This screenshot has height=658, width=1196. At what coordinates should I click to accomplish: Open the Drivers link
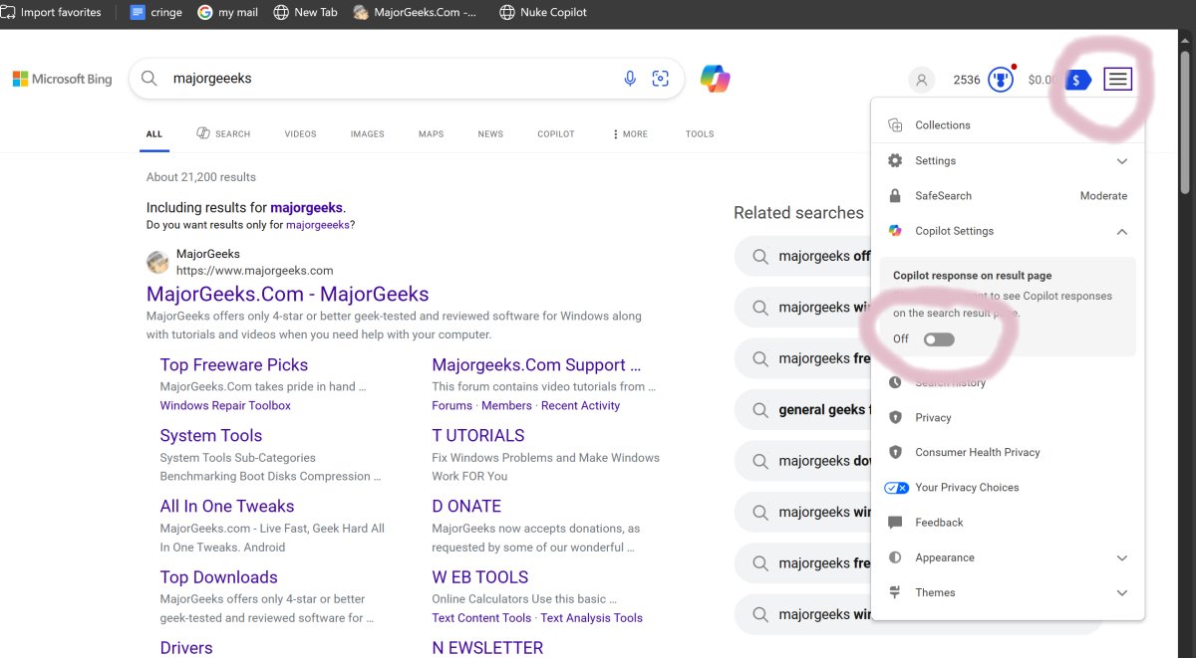click(x=186, y=648)
